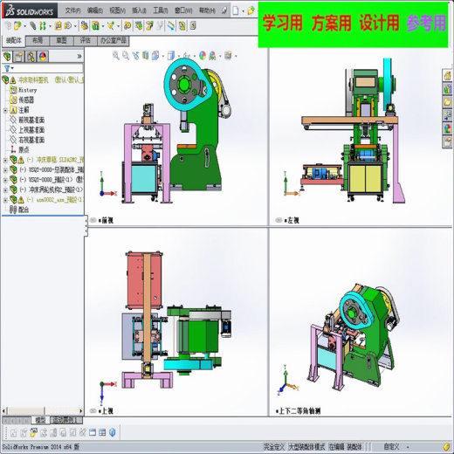Expand the 冲床 SLDASM2 component node
The width and height of the screenshot is (454, 454).
point(5,160)
